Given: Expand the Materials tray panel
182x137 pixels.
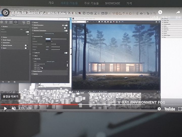Looking at the screenshot, I should 172,22.
